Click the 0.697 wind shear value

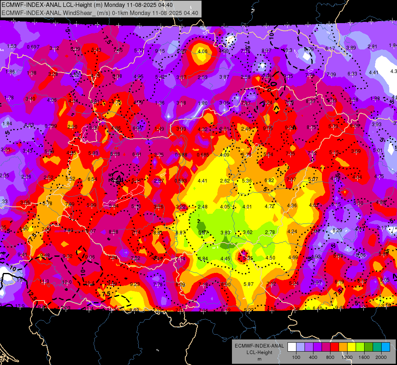[x=33, y=47]
